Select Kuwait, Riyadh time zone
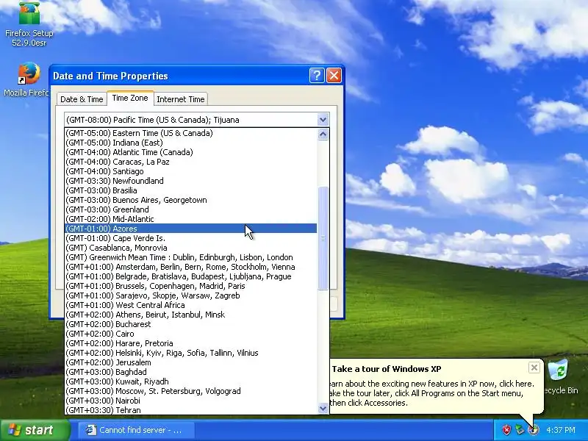The width and height of the screenshot is (588, 441). pyautogui.click(x=191, y=381)
